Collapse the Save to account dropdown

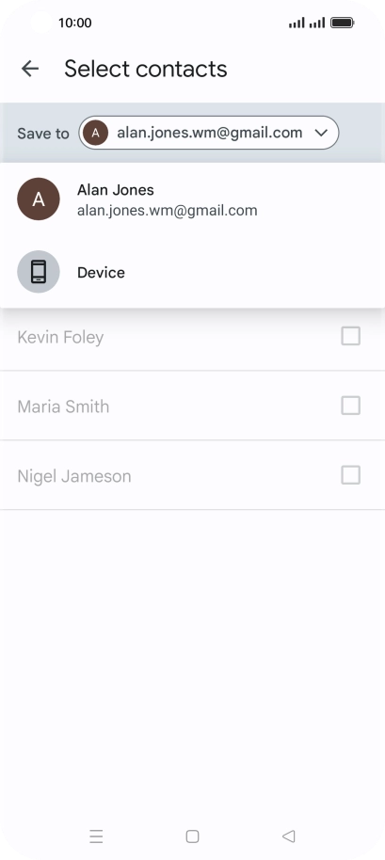click(x=209, y=133)
